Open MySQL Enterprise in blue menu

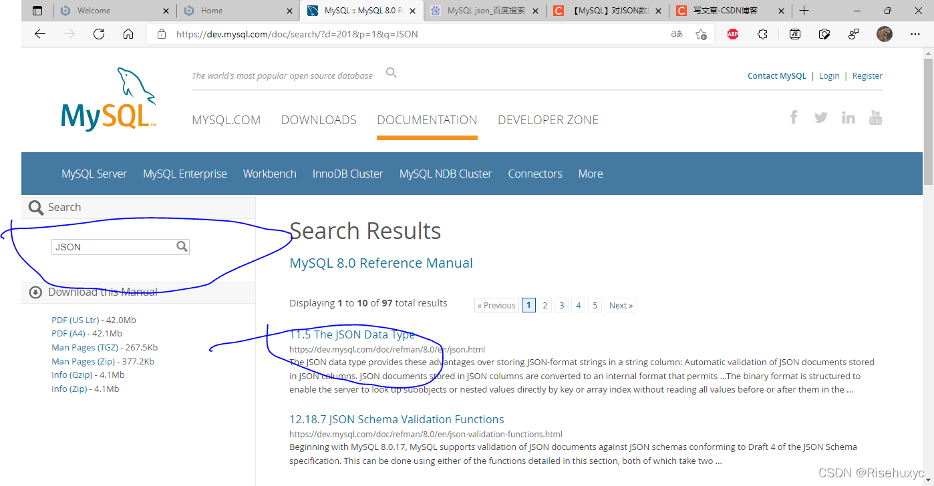185,174
